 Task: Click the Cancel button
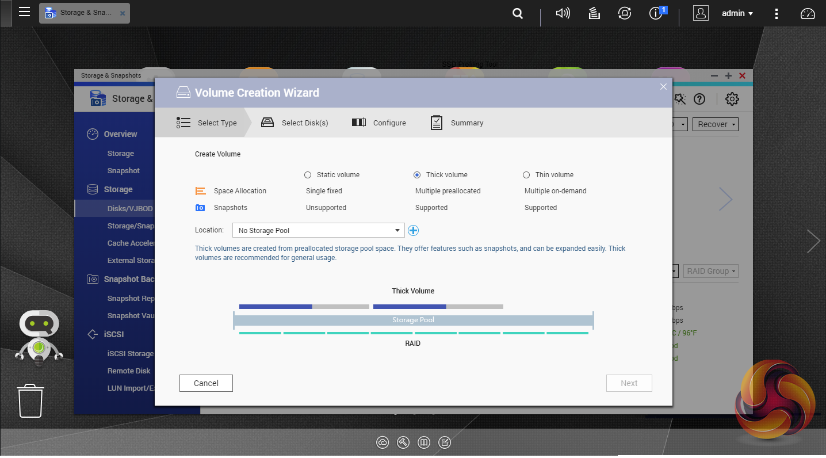[206, 383]
